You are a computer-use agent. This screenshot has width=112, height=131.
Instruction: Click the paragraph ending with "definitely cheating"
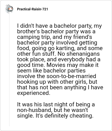(x=56, y=110)
